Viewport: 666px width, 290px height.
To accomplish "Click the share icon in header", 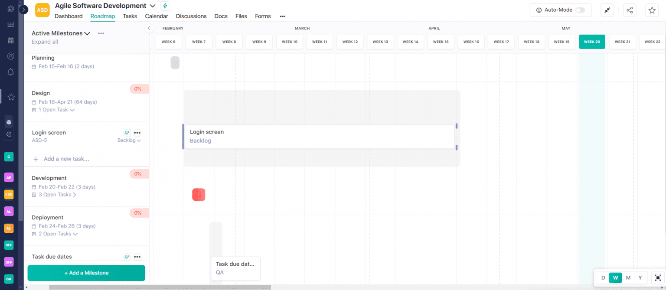I will tap(630, 10).
